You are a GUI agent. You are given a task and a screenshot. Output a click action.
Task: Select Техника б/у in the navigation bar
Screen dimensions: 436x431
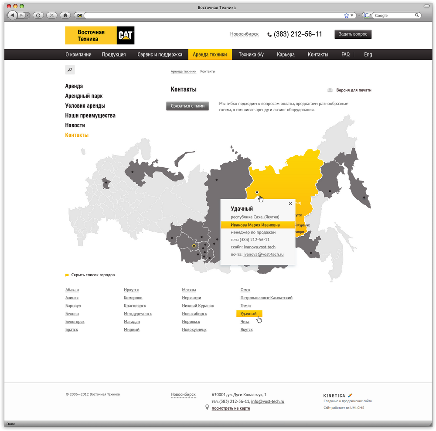[x=251, y=54]
